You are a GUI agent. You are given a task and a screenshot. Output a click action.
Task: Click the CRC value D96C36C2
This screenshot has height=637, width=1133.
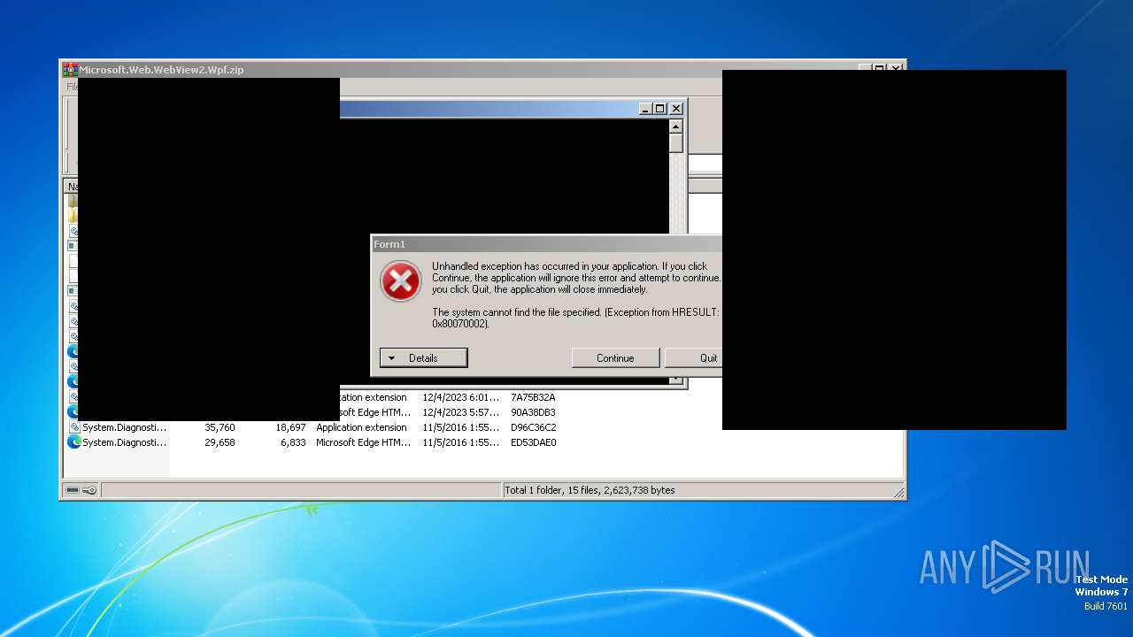click(x=533, y=427)
